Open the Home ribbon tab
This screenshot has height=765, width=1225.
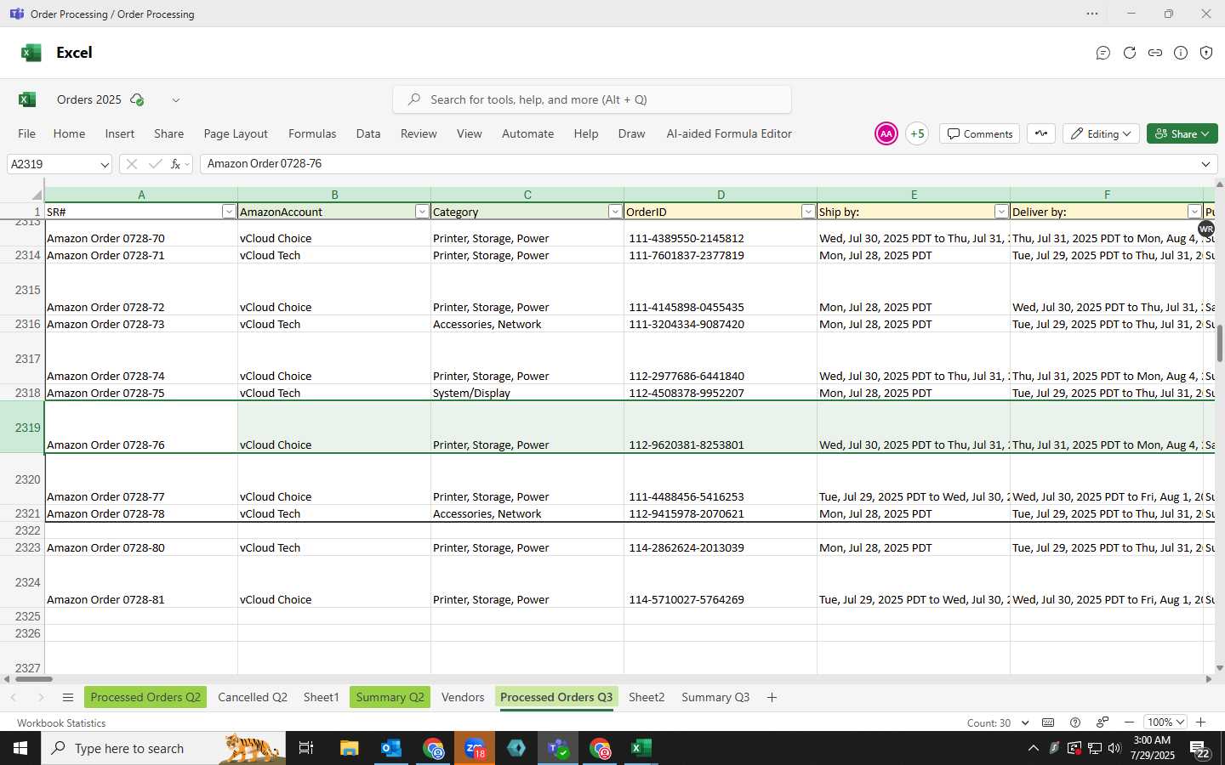tap(69, 133)
